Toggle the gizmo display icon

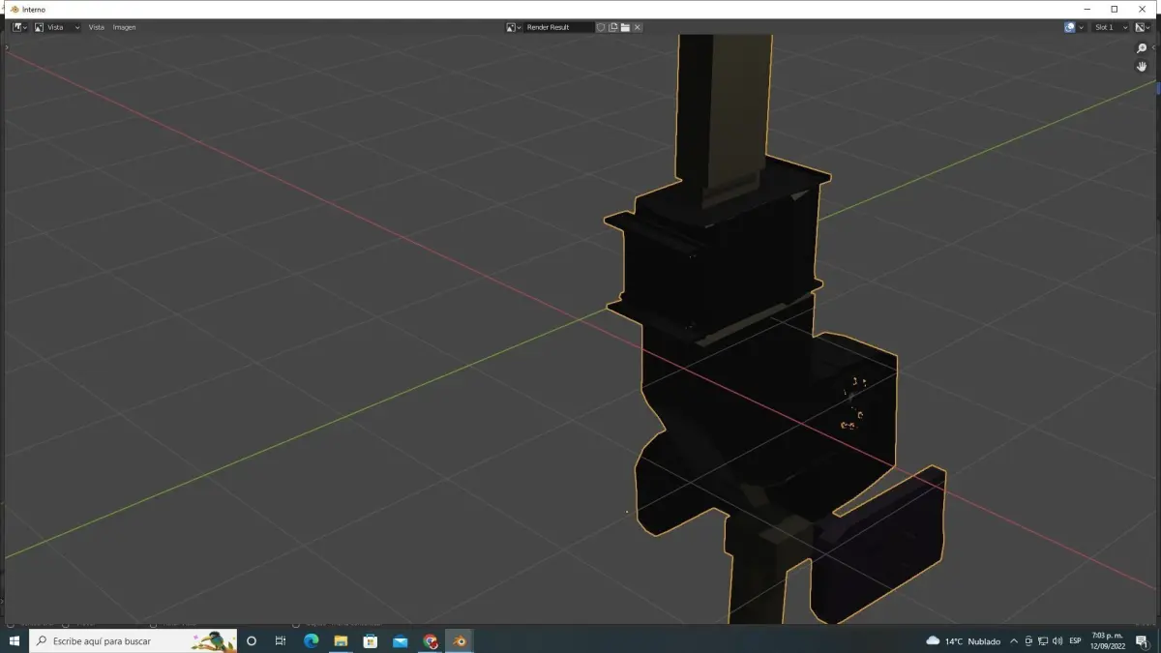pos(1069,27)
